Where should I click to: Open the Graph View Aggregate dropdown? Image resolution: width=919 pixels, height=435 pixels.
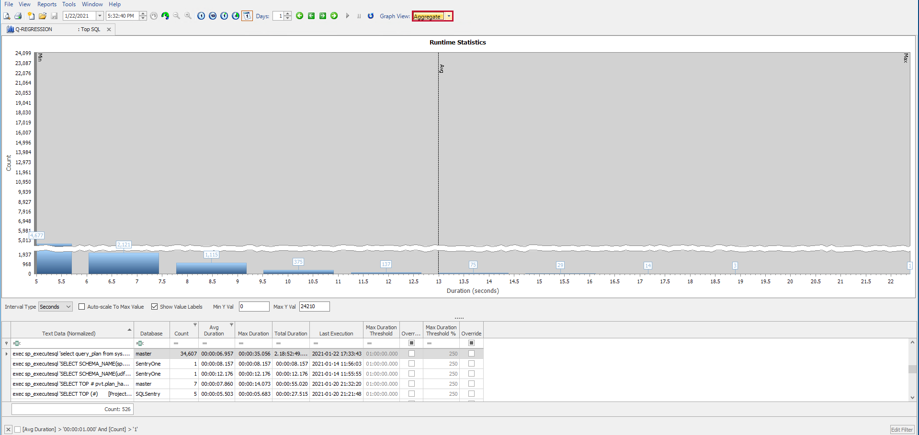(449, 16)
